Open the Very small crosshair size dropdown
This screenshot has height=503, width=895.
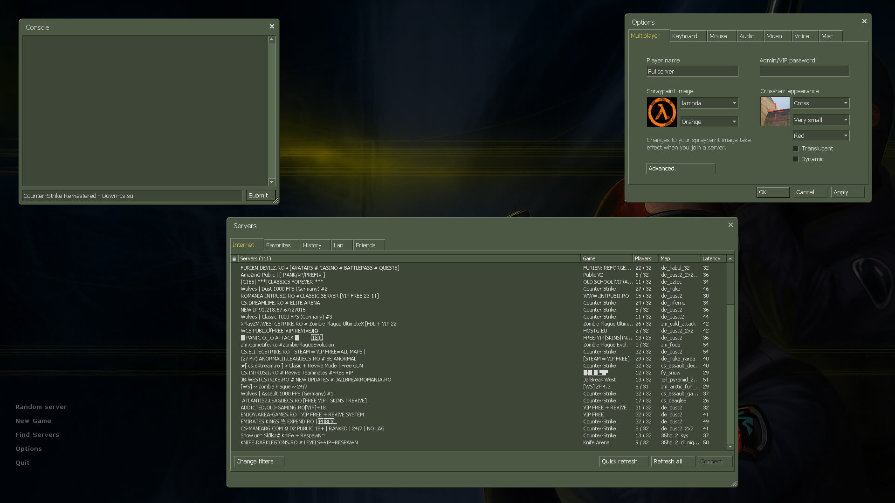pyautogui.click(x=821, y=120)
